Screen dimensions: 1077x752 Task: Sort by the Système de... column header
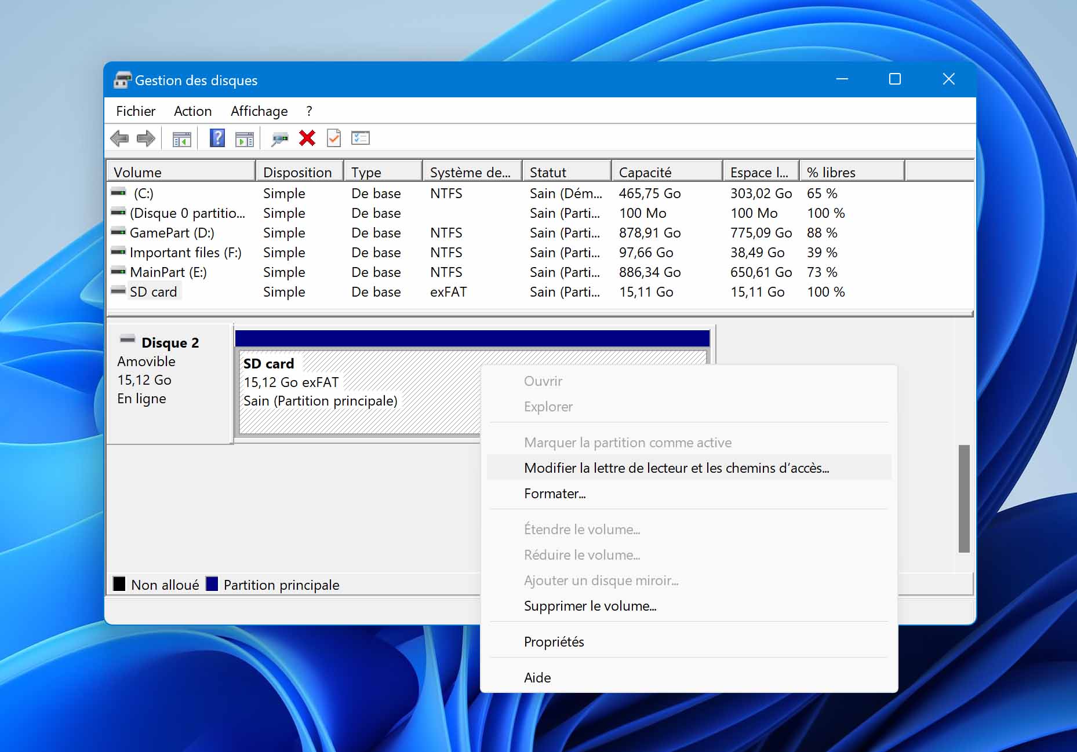(472, 172)
